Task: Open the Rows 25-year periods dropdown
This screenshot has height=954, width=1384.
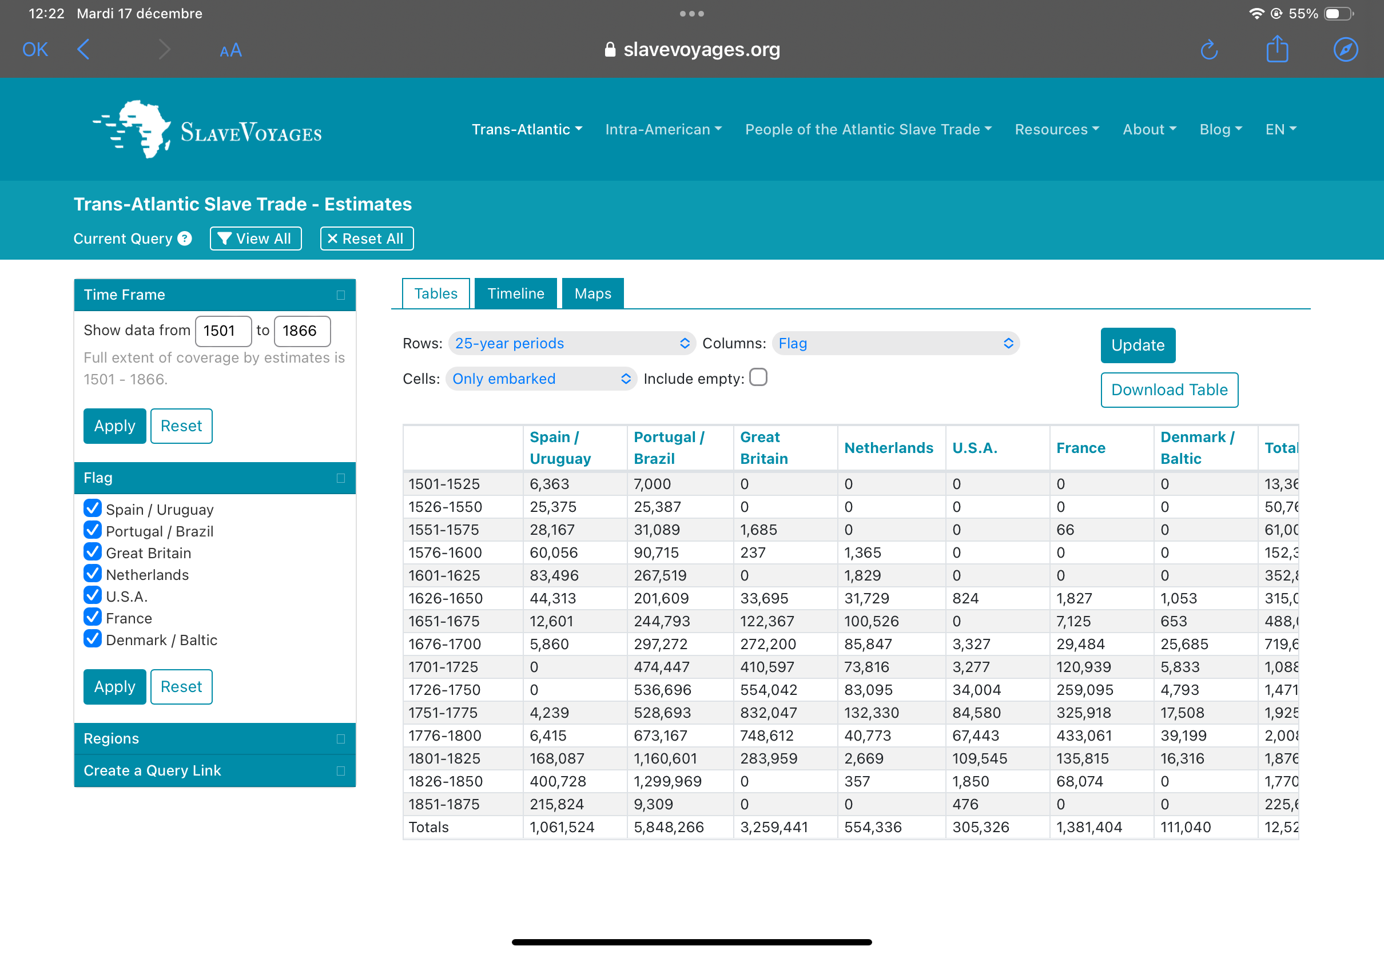Action: pos(572,343)
